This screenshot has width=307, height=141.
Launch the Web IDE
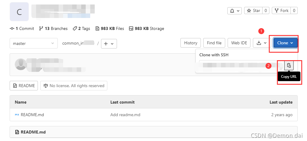tap(239, 43)
